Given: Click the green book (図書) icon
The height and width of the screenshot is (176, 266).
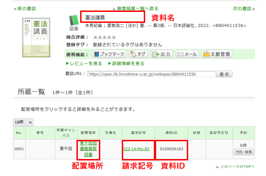Looking at the screenshot, I should coord(74,23).
